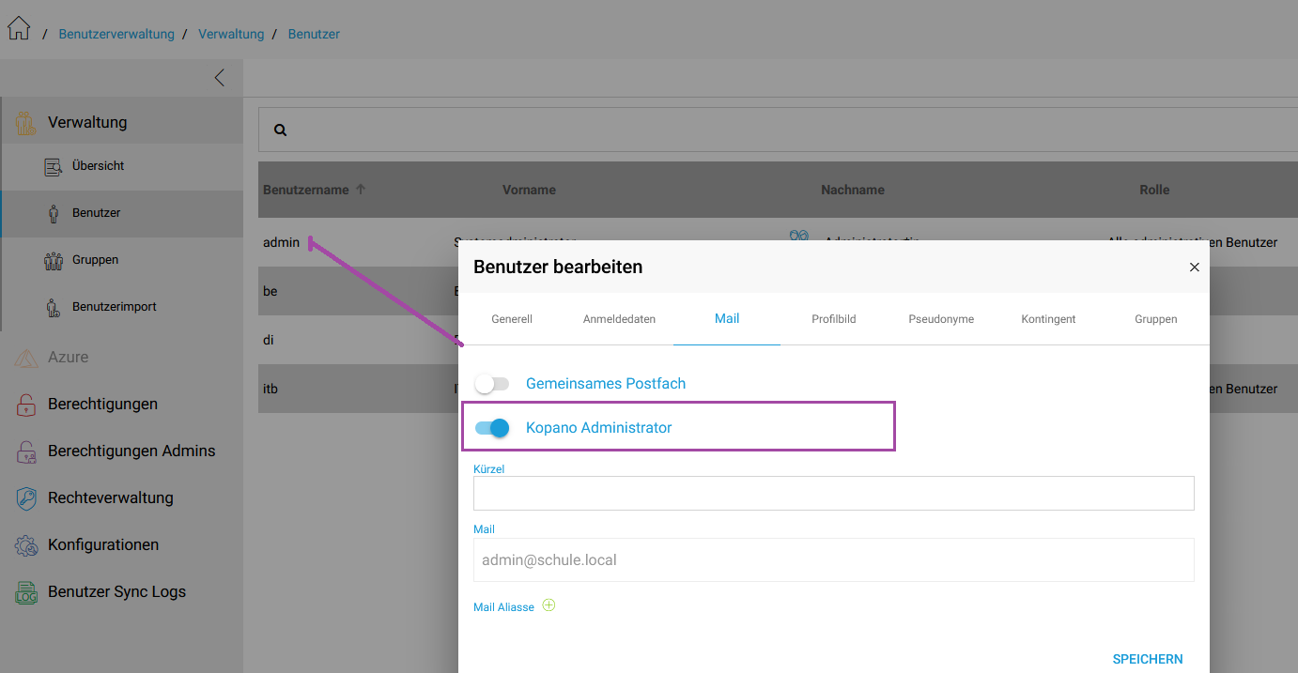Open Rechteverwaltung in the sidebar
The width and height of the screenshot is (1298, 673).
click(x=110, y=498)
